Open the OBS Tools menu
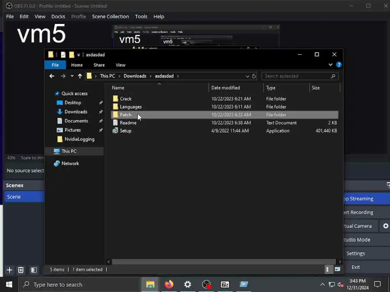Viewport: 390px width, 292px height. tap(141, 16)
